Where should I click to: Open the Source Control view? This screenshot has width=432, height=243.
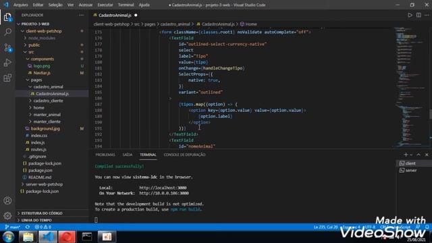(x=7, y=47)
